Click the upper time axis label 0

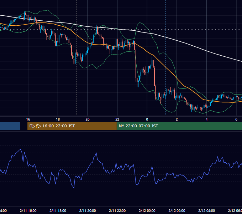click(147, 119)
